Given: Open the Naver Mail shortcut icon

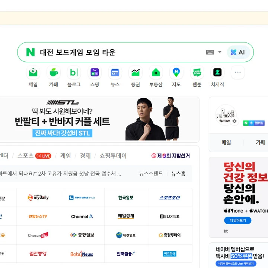Looking at the screenshot, I should [33, 72].
